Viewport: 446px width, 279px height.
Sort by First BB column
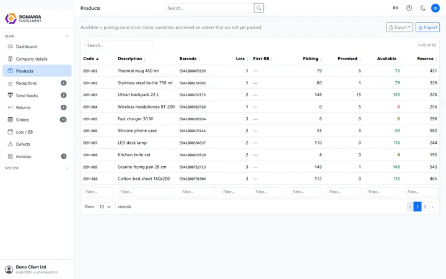(263, 59)
